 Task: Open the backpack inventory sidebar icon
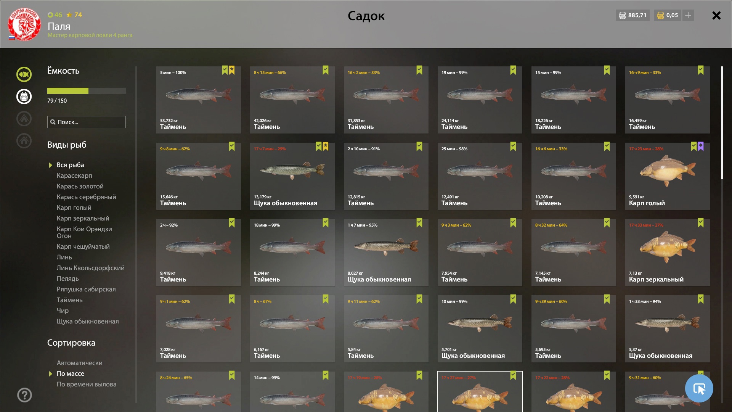[x=24, y=97]
